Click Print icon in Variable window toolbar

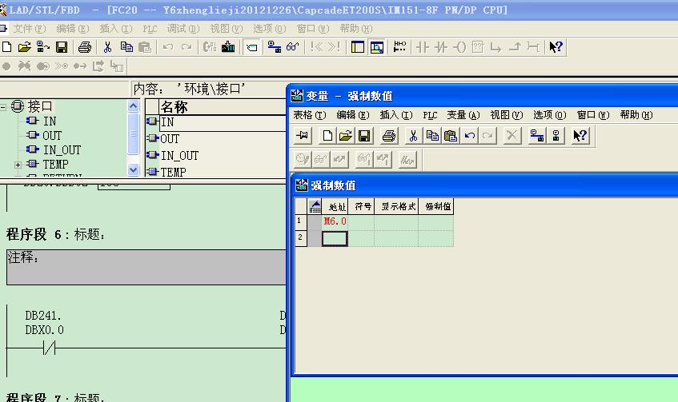click(x=389, y=136)
